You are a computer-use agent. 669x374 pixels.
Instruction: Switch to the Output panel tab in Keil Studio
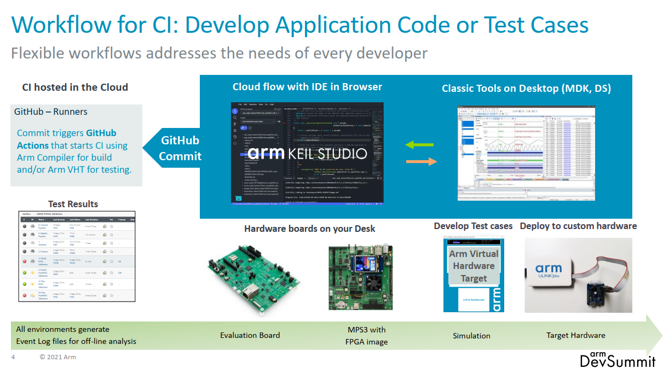[300, 178]
